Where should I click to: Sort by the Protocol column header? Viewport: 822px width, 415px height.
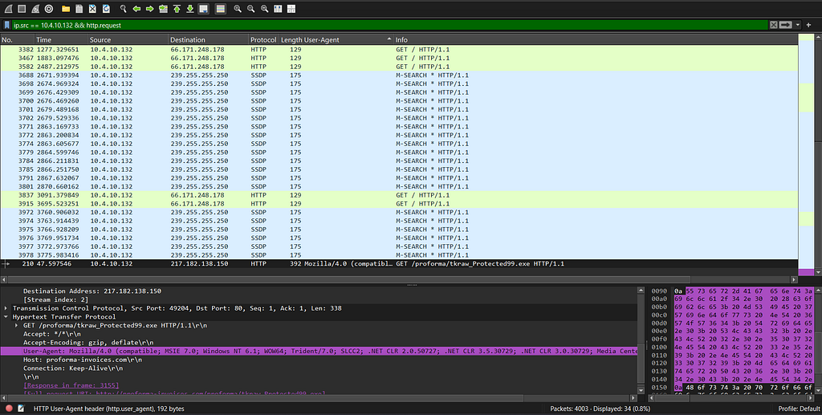pos(263,39)
